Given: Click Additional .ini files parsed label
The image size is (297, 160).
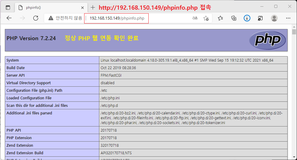Looking at the screenshot, I should pos(29,113).
